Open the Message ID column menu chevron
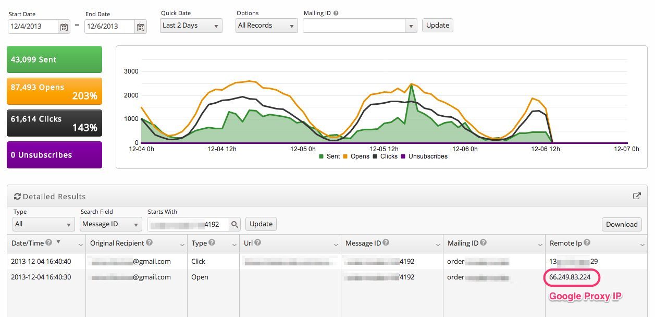The height and width of the screenshot is (317, 655). (x=437, y=245)
